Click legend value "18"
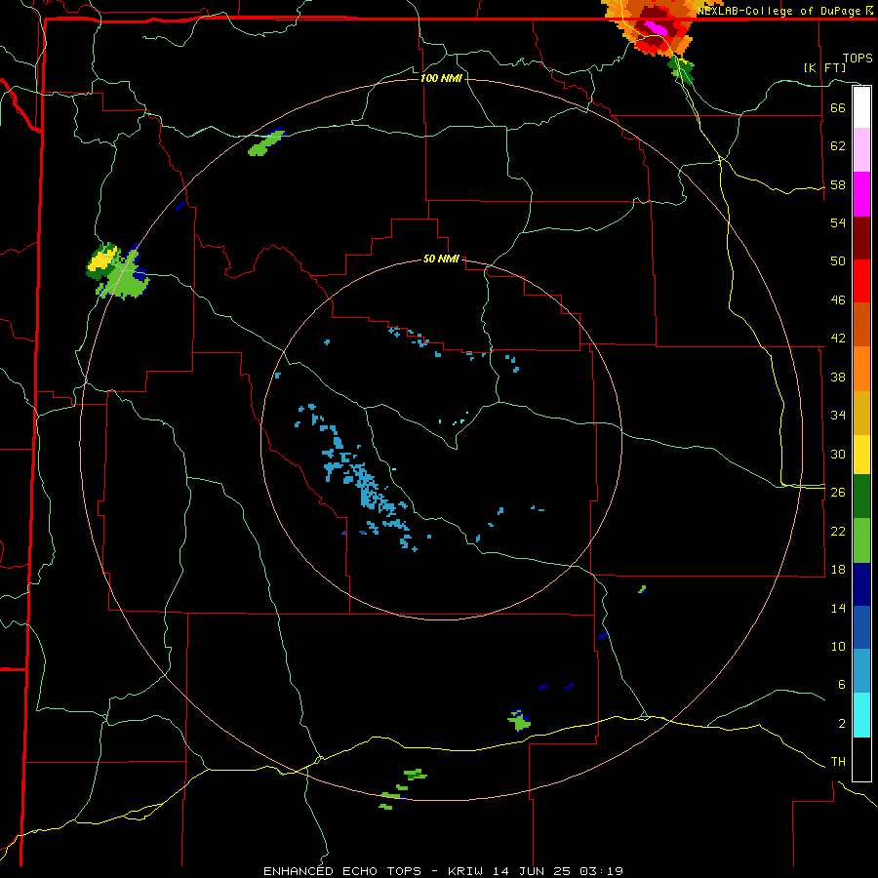Image resolution: width=878 pixels, height=878 pixels. [x=838, y=570]
